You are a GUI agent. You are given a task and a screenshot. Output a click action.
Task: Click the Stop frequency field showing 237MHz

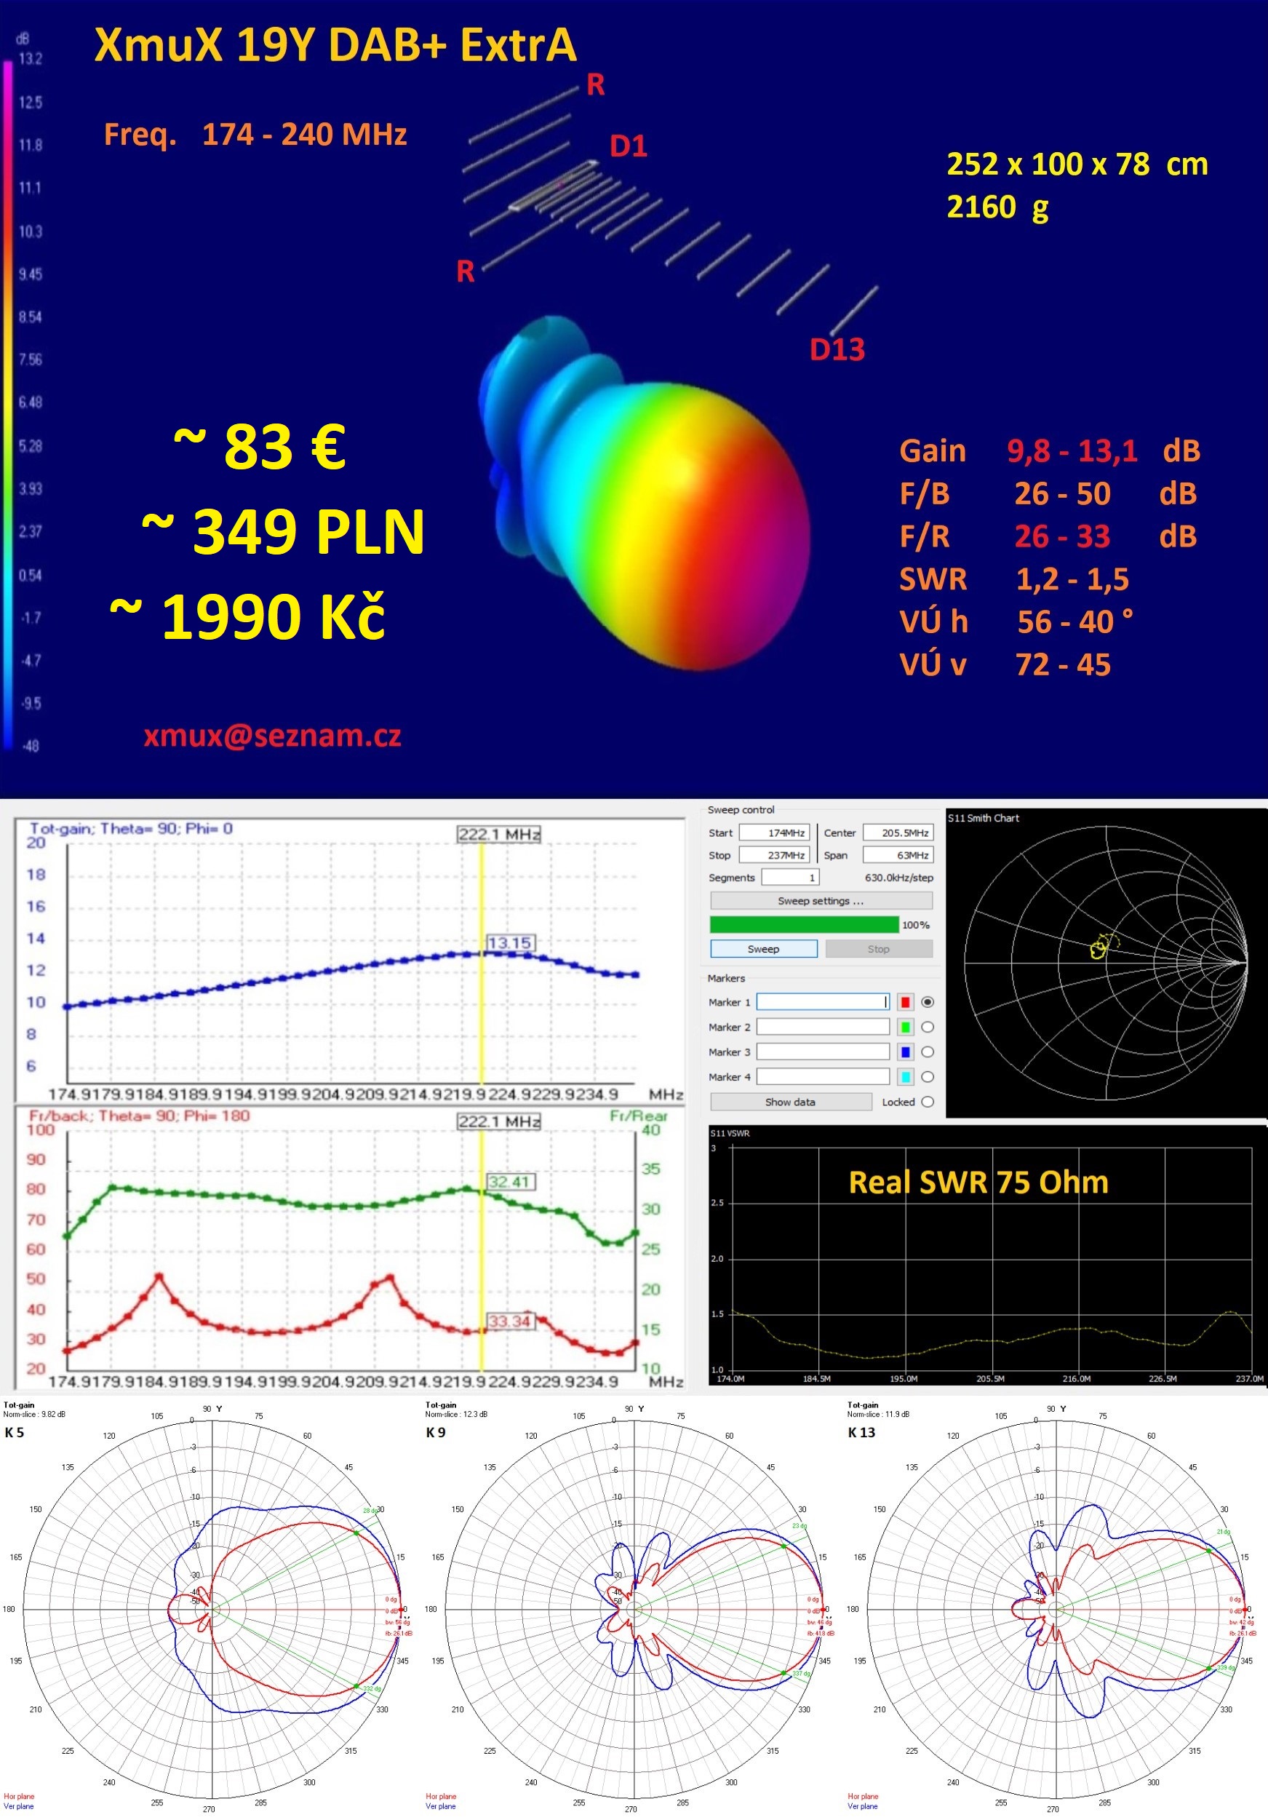(x=773, y=854)
